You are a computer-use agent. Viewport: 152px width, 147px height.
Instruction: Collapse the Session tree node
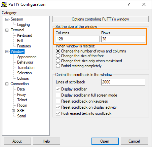point(7,20)
